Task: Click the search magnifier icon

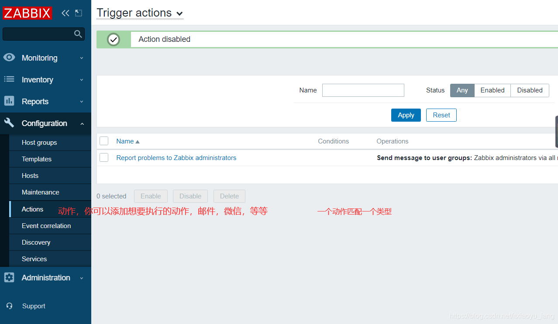Action: [x=78, y=34]
